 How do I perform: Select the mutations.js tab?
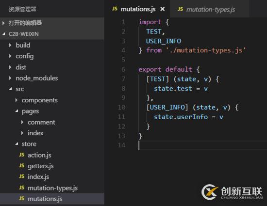tap(137, 9)
